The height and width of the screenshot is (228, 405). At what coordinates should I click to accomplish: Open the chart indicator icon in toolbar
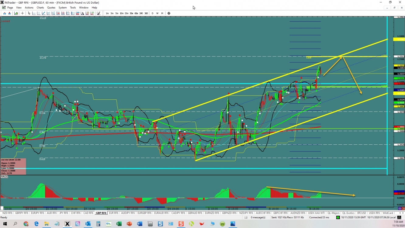16,13
